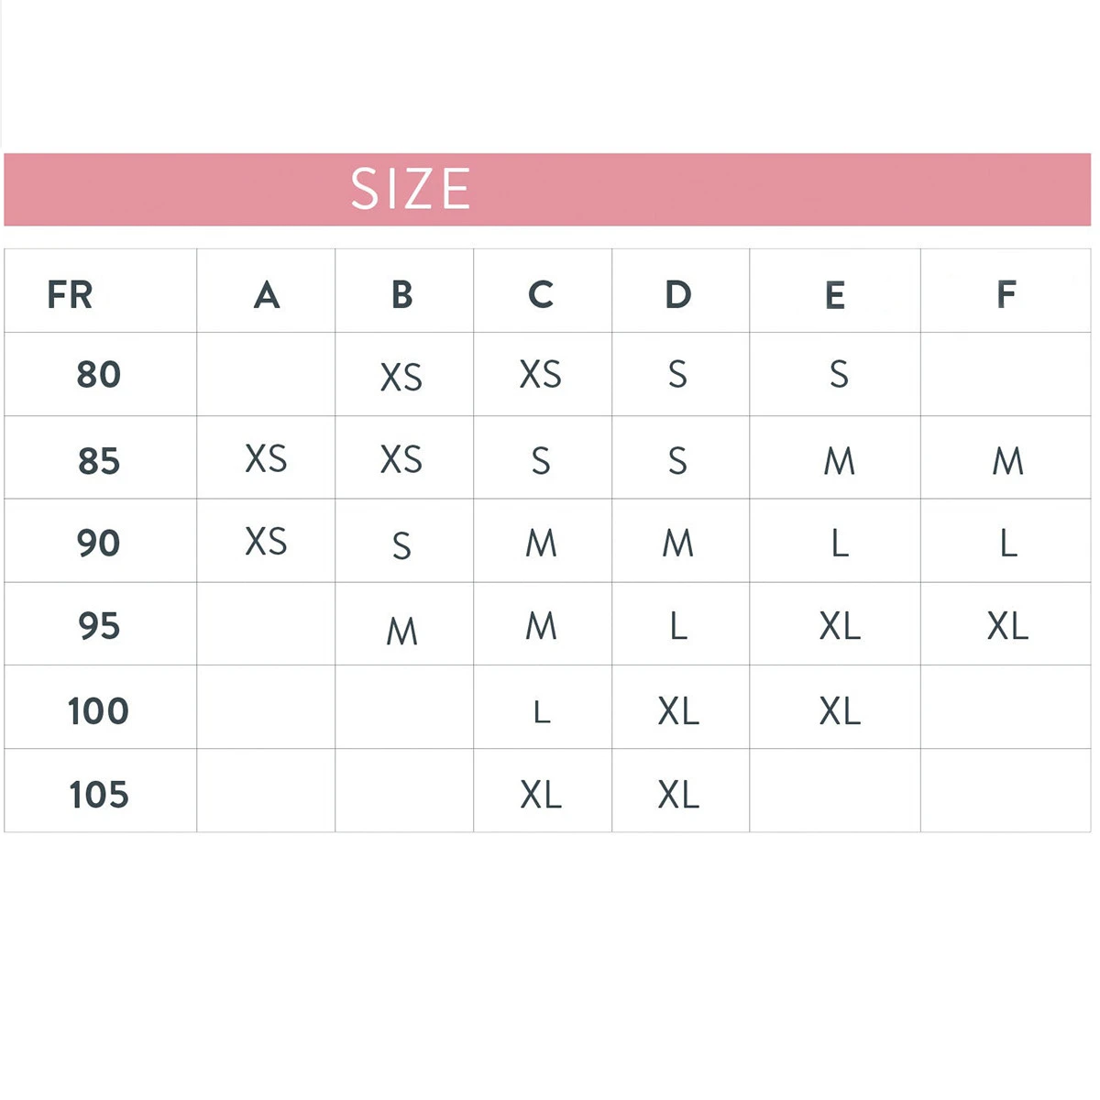The width and height of the screenshot is (1100, 1100).
Task: Click the SIZE title in pink banner
Action: coord(411,189)
